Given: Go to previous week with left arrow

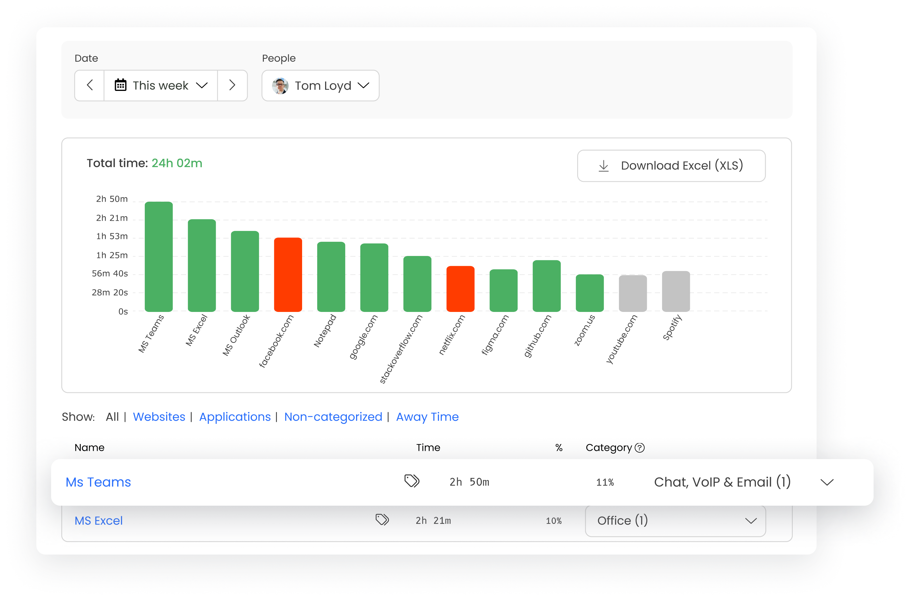Looking at the screenshot, I should click(x=89, y=85).
